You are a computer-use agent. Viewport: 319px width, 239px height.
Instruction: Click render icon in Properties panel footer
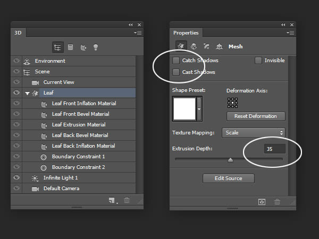pos(262,202)
